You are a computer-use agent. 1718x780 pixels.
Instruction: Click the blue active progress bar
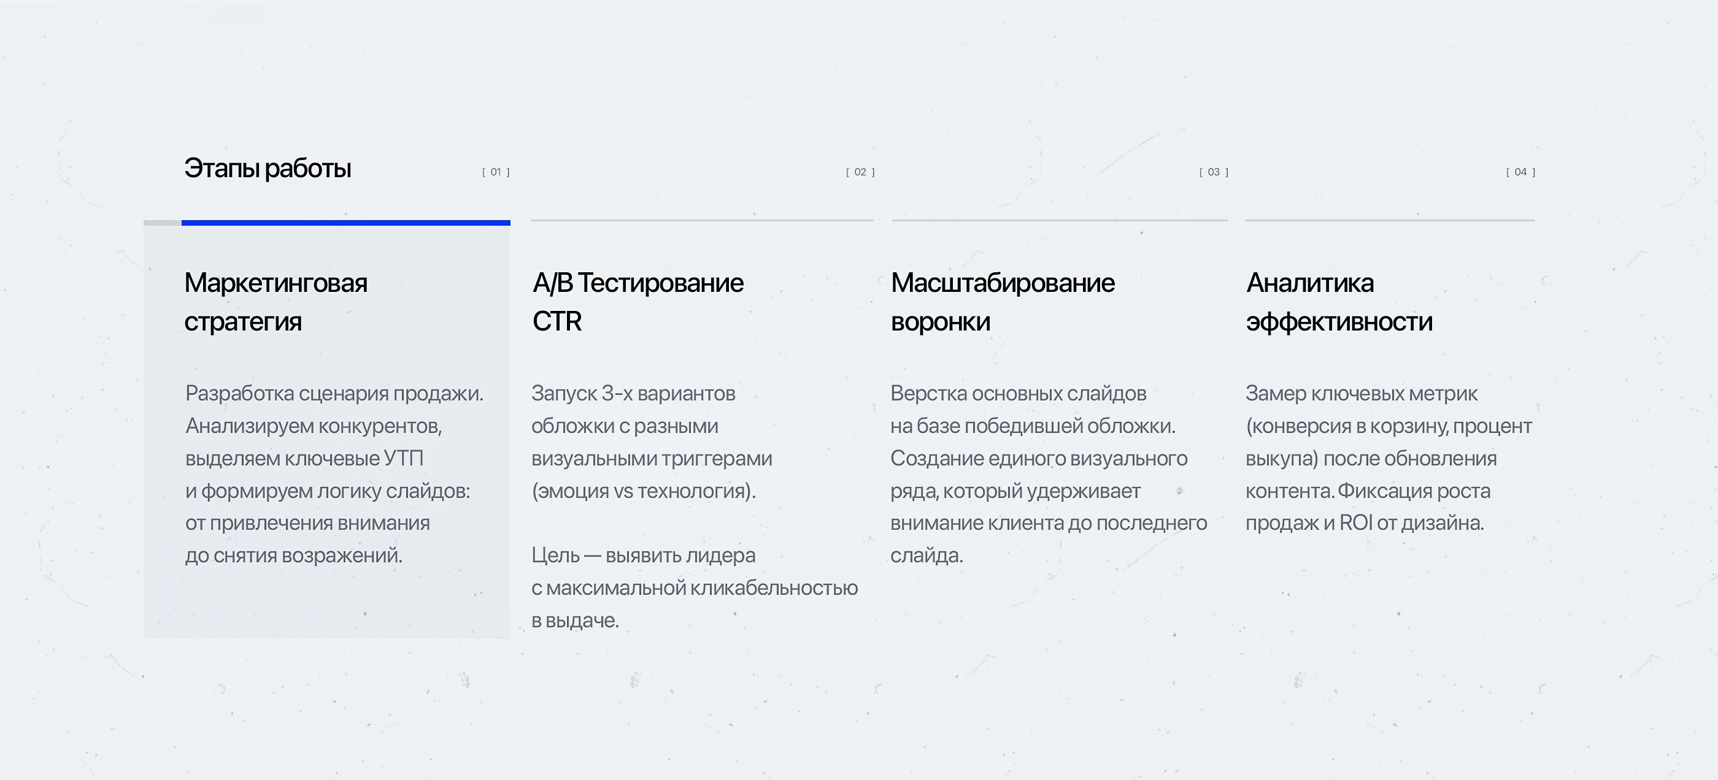click(x=345, y=223)
